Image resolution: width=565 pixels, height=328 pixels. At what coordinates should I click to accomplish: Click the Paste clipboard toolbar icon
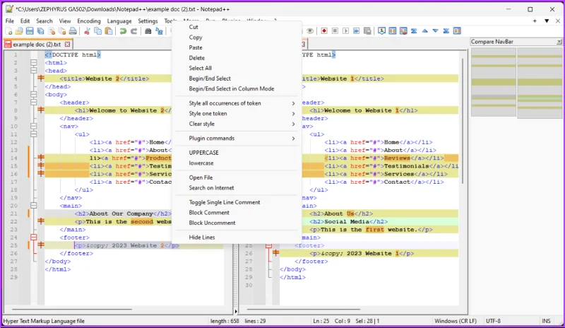(109, 31)
